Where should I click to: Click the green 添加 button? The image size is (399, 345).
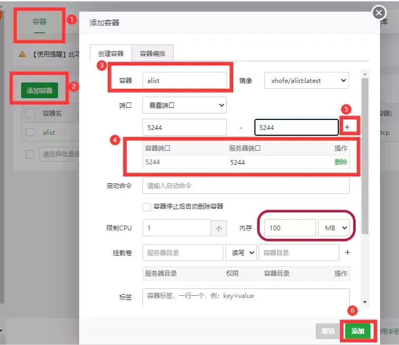[358, 331]
